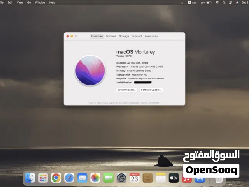Open the Calendar app showing May 23
Screen dimensions: 249x187
click(135, 178)
